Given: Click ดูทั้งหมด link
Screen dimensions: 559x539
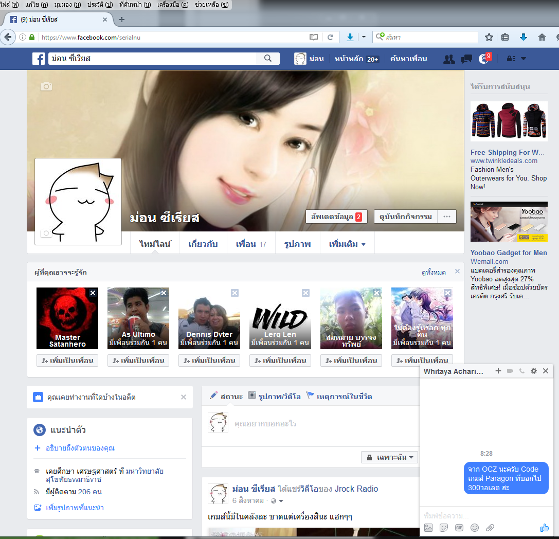Looking at the screenshot, I should coord(434,273).
